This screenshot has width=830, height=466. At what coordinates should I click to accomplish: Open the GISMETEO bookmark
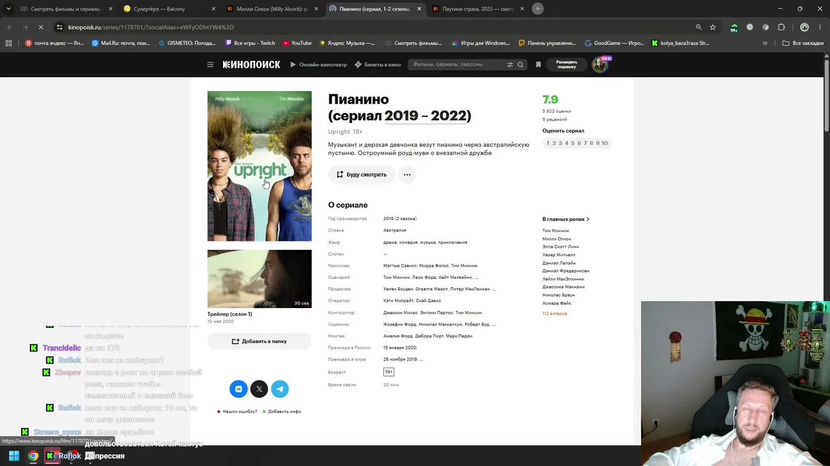click(x=187, y=43)
